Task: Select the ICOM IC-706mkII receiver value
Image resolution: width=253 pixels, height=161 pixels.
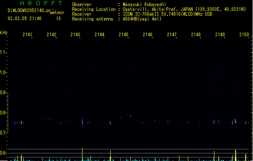Action: pos(167,14)
